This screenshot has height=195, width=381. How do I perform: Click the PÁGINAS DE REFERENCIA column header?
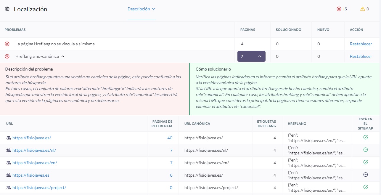click(162, 124)
